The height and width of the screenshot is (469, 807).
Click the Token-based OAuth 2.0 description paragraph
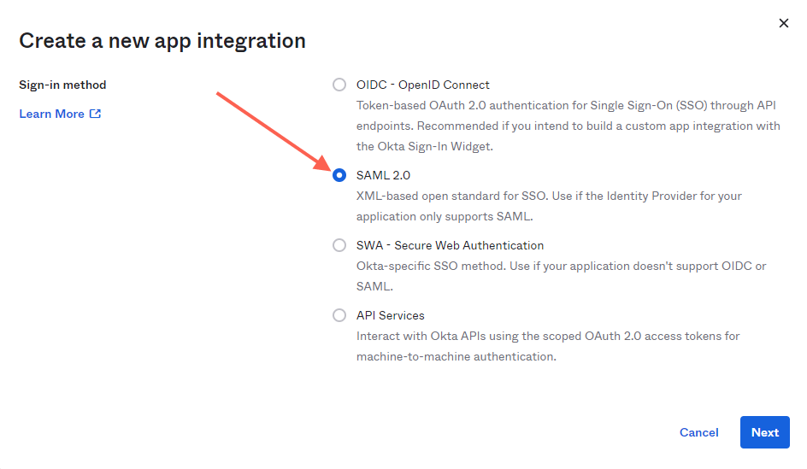pos(568,126)
